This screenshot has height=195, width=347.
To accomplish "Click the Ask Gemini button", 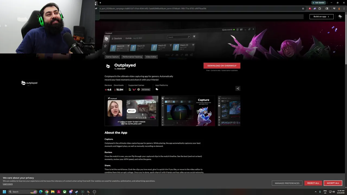I will pos(318,3).
